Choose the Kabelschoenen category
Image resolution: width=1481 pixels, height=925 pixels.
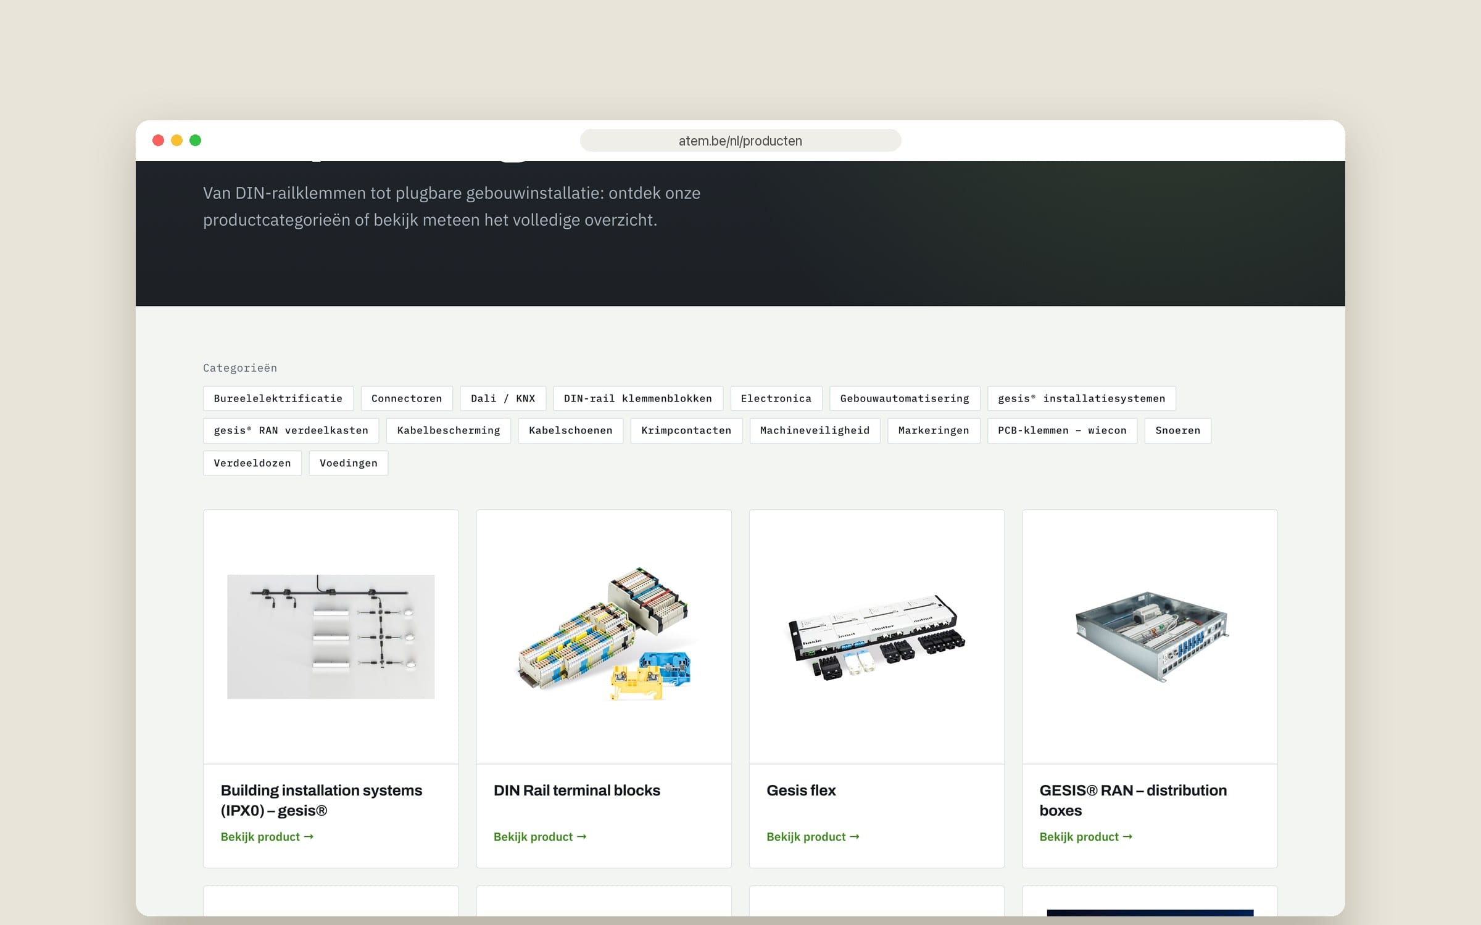[x=571, y=430]
